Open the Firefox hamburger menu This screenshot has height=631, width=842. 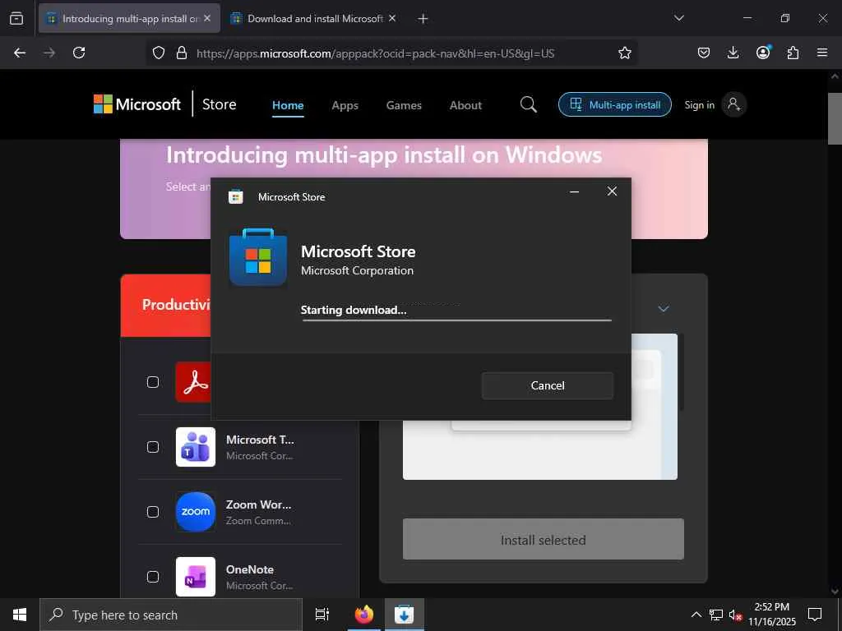(x=822, y=53)
